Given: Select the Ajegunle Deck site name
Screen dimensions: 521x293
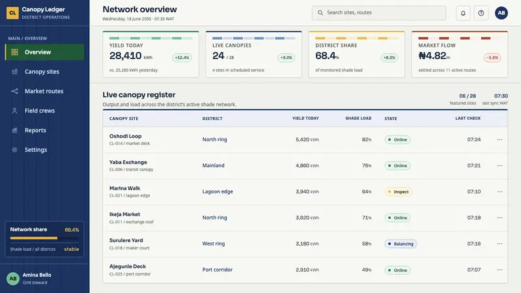Looking at the screenshot, I should (128, 266).
